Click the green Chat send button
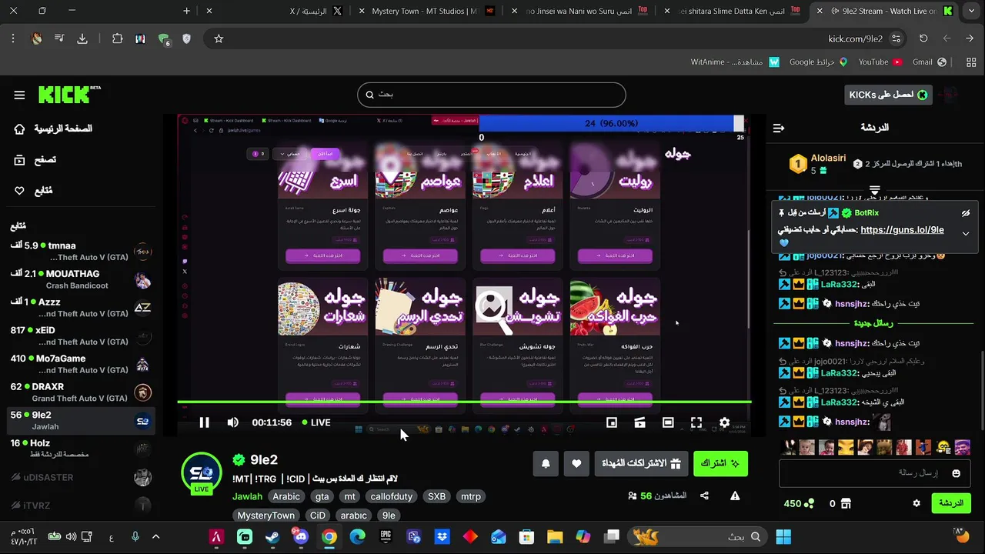This screenshot has width=985, height=554. click(951, 503)
